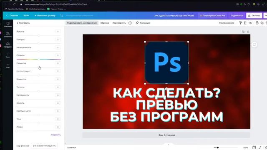Viewport: 267px width, 150px height.
Task: Click the Сбросить reset link
Action: tap(56, 135)
